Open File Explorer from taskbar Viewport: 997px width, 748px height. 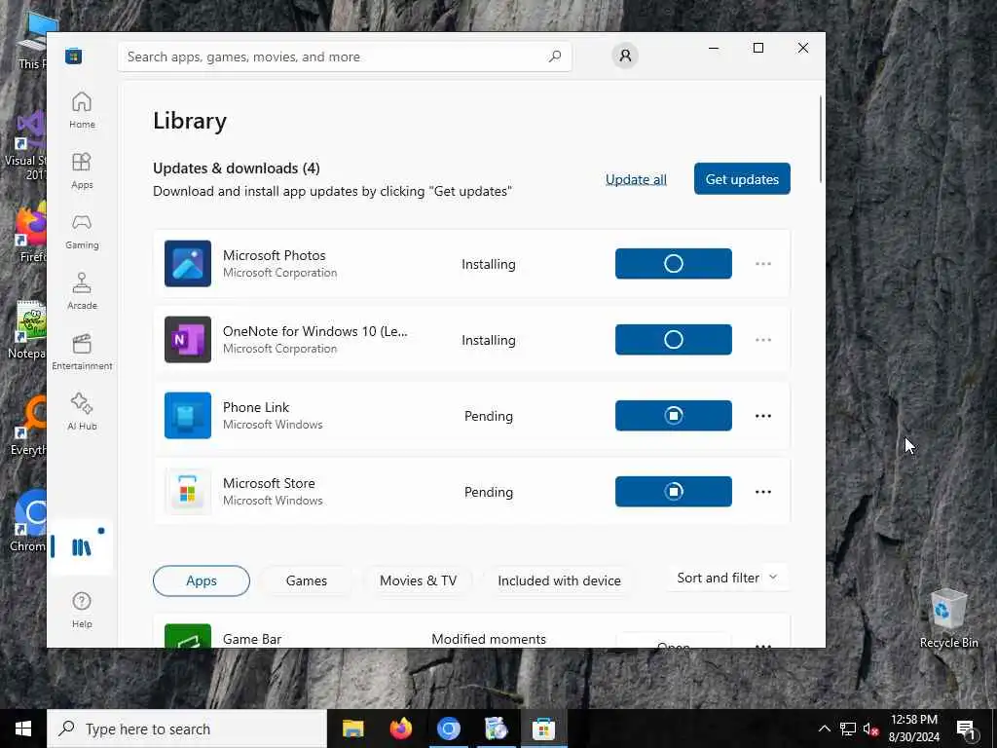352,729
